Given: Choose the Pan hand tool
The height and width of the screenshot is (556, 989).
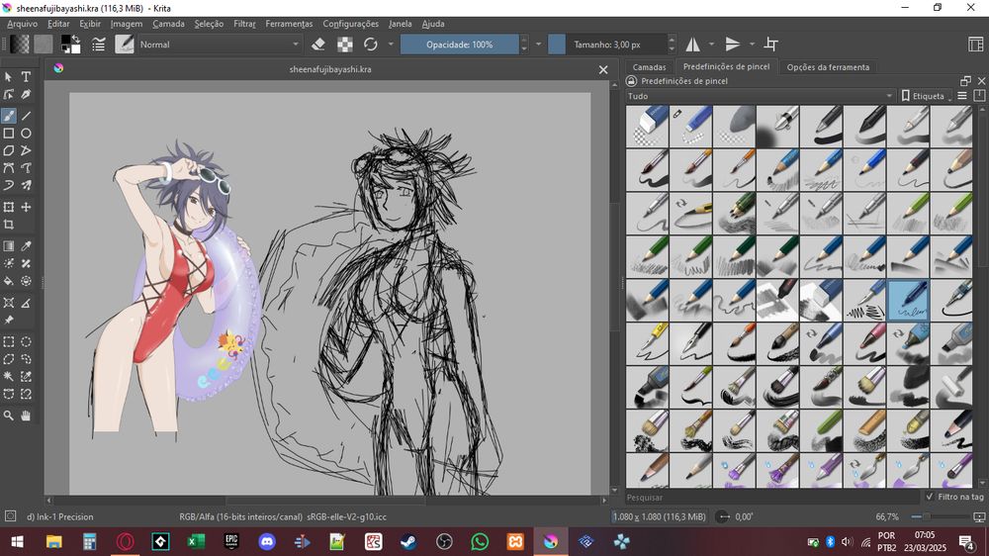Looking at the screenshot, I should (26, 417).
